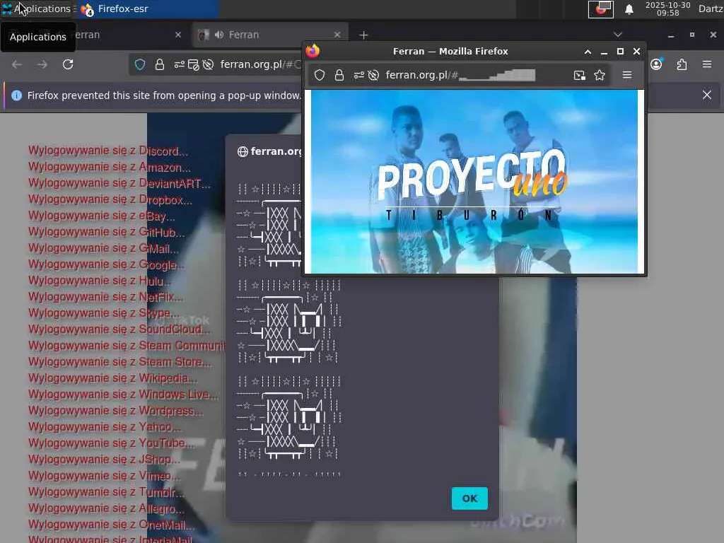Screen dimensions: 724x543
Task: Click the date and time clock
Action: click(667, 8)
